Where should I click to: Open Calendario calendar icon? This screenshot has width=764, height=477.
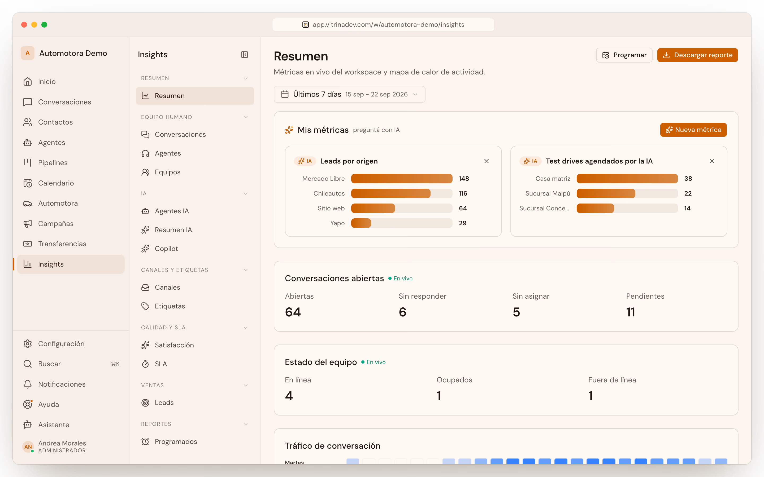(28, 183)
